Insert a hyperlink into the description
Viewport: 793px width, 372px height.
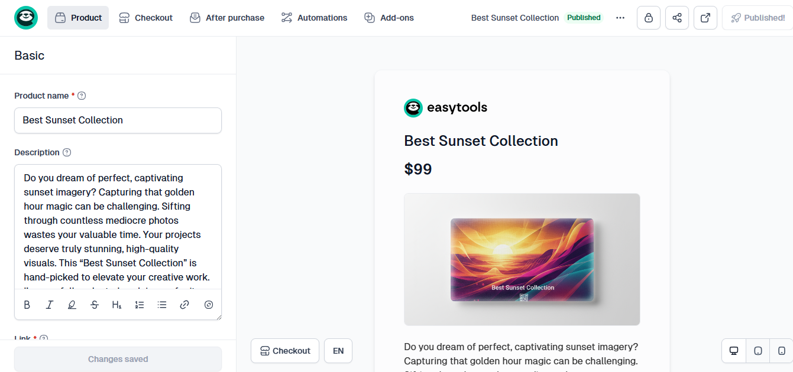[x=184, y=304]
